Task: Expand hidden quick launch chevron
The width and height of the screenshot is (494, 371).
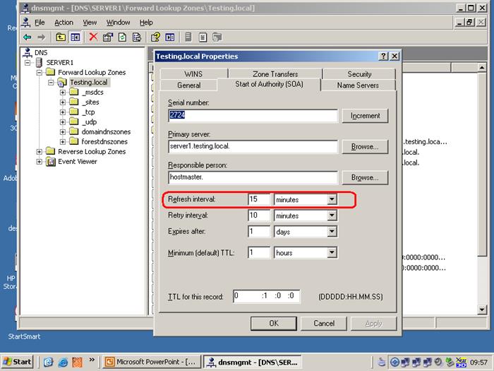Action: [x=92, y=360]
